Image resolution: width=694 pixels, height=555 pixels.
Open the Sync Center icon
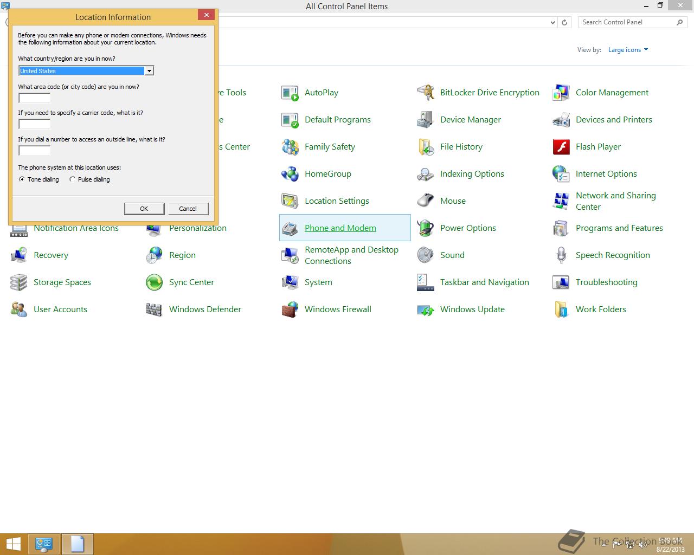pos(155,282)
